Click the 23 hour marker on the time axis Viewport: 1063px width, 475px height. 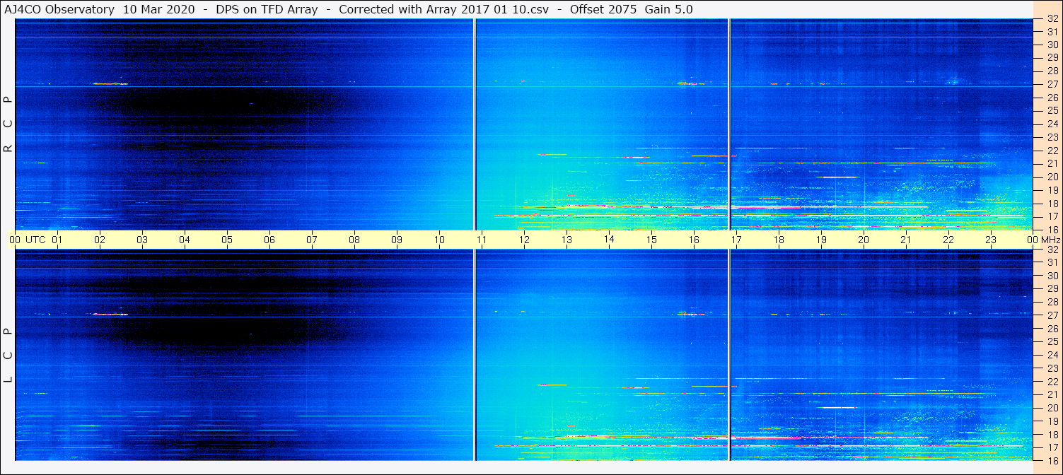coord(991,240)
